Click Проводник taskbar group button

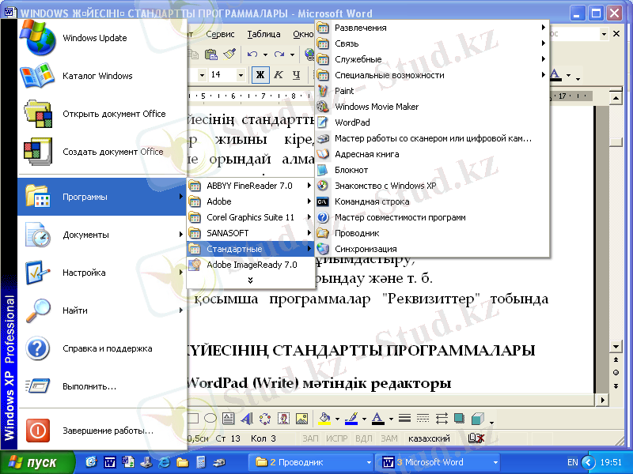click(313, 462)
